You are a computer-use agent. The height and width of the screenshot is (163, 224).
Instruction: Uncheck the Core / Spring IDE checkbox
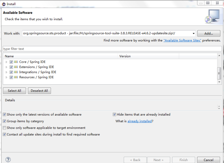[x=11, y=62]
